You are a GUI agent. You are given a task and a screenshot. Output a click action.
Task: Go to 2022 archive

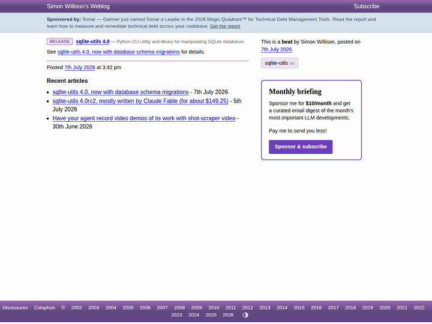click(419, 308)
